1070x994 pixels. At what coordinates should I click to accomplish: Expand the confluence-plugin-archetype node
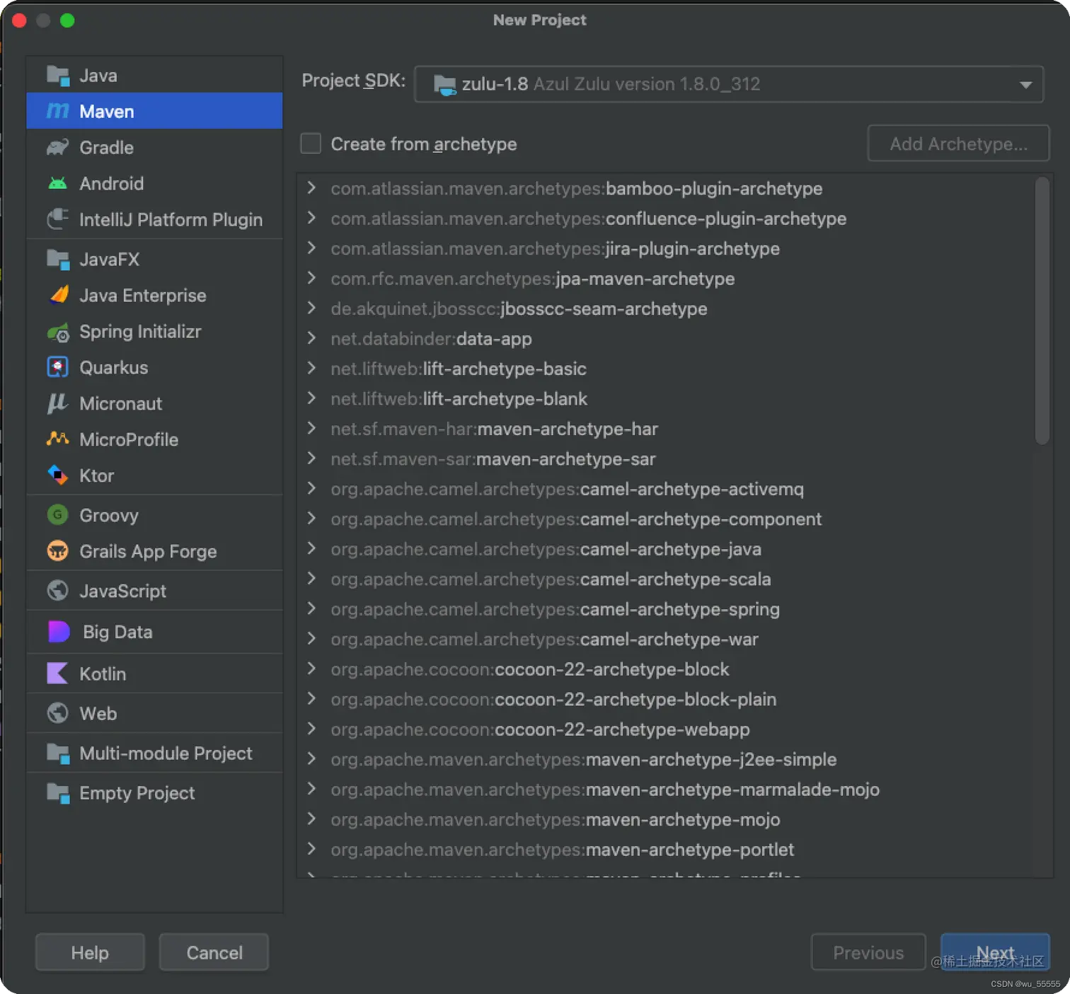(311, 218)
